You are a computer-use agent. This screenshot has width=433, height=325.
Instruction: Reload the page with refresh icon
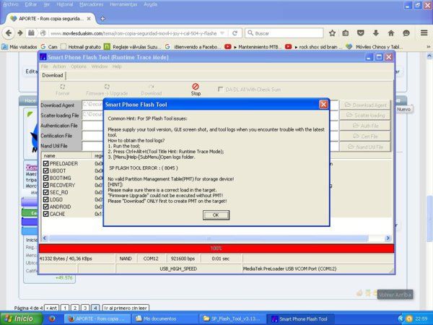pos(235,33)
